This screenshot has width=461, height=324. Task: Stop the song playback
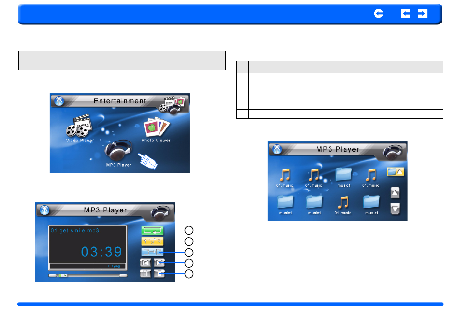(159, 273)
